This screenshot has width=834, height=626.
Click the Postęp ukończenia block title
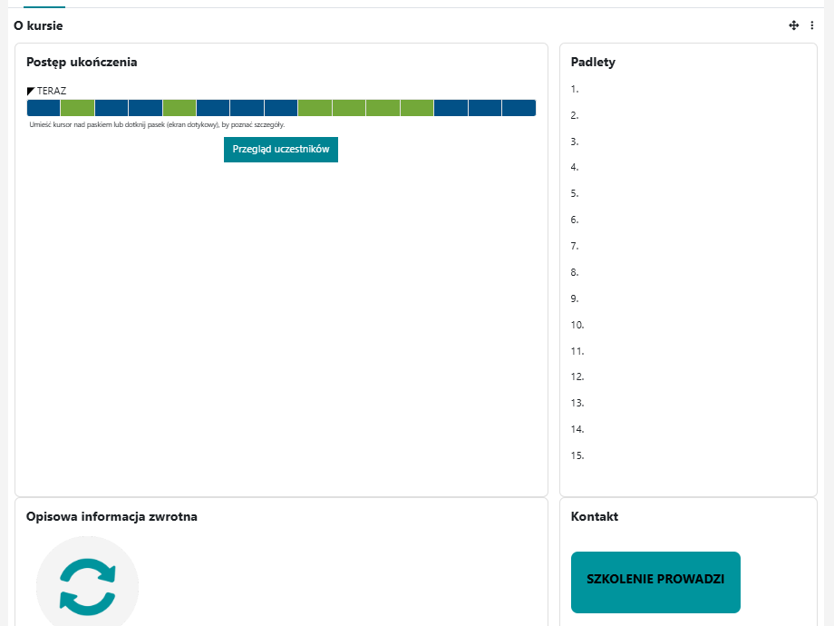(82, 63)
